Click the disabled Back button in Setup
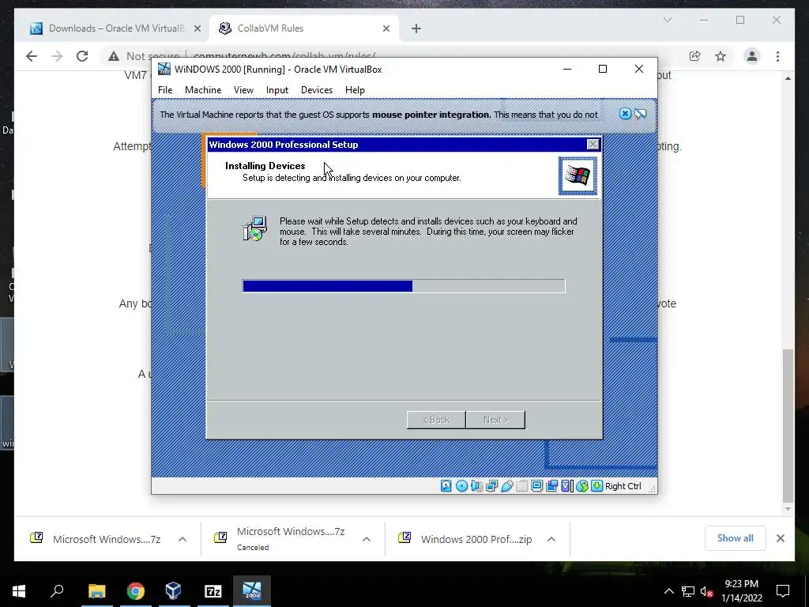 click(x=436, y=420)
